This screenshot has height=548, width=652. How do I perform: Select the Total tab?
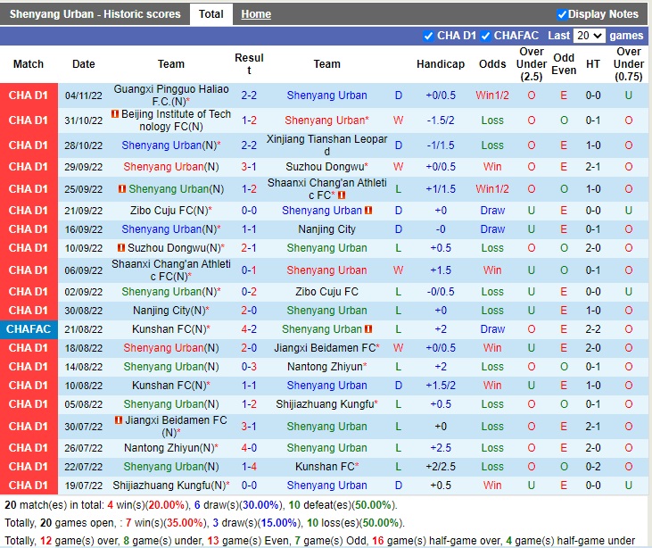point(211,14)
